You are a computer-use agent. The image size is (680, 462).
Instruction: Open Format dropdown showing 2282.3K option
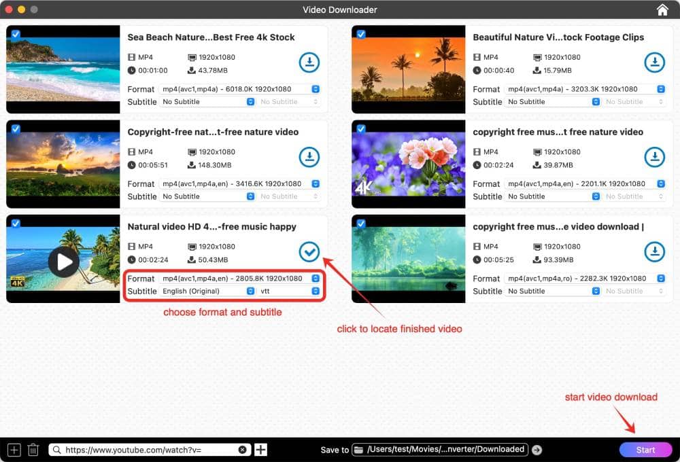(x=585, y=279)
